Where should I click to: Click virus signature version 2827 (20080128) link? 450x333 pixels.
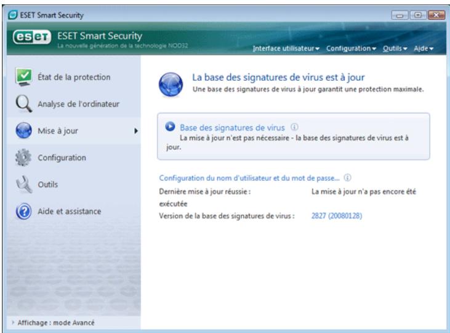point(337,216)
